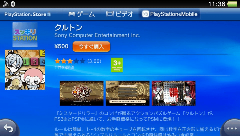Screen dimensions: 240x136
Task: Tap the back arrow button
Action: coord(8,128)
